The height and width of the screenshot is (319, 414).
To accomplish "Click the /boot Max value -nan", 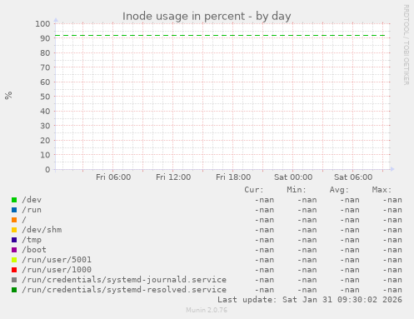I will [x=392, y=250].
